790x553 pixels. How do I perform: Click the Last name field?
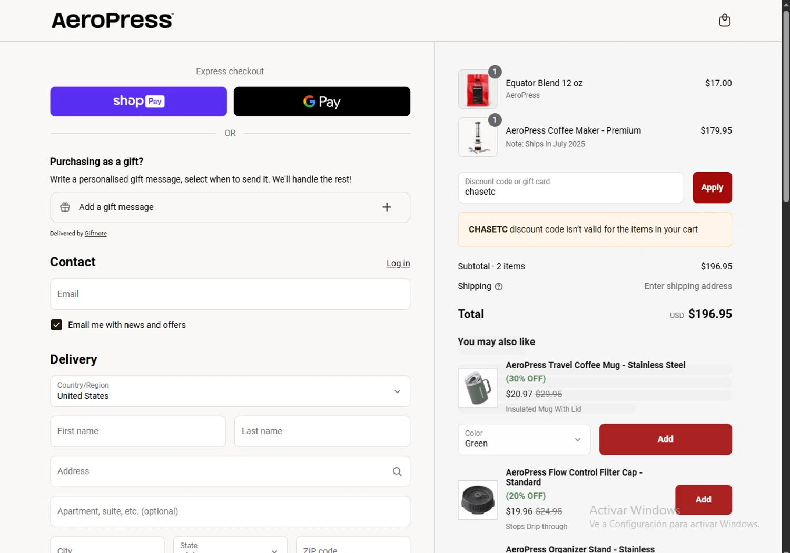point(322,431)
